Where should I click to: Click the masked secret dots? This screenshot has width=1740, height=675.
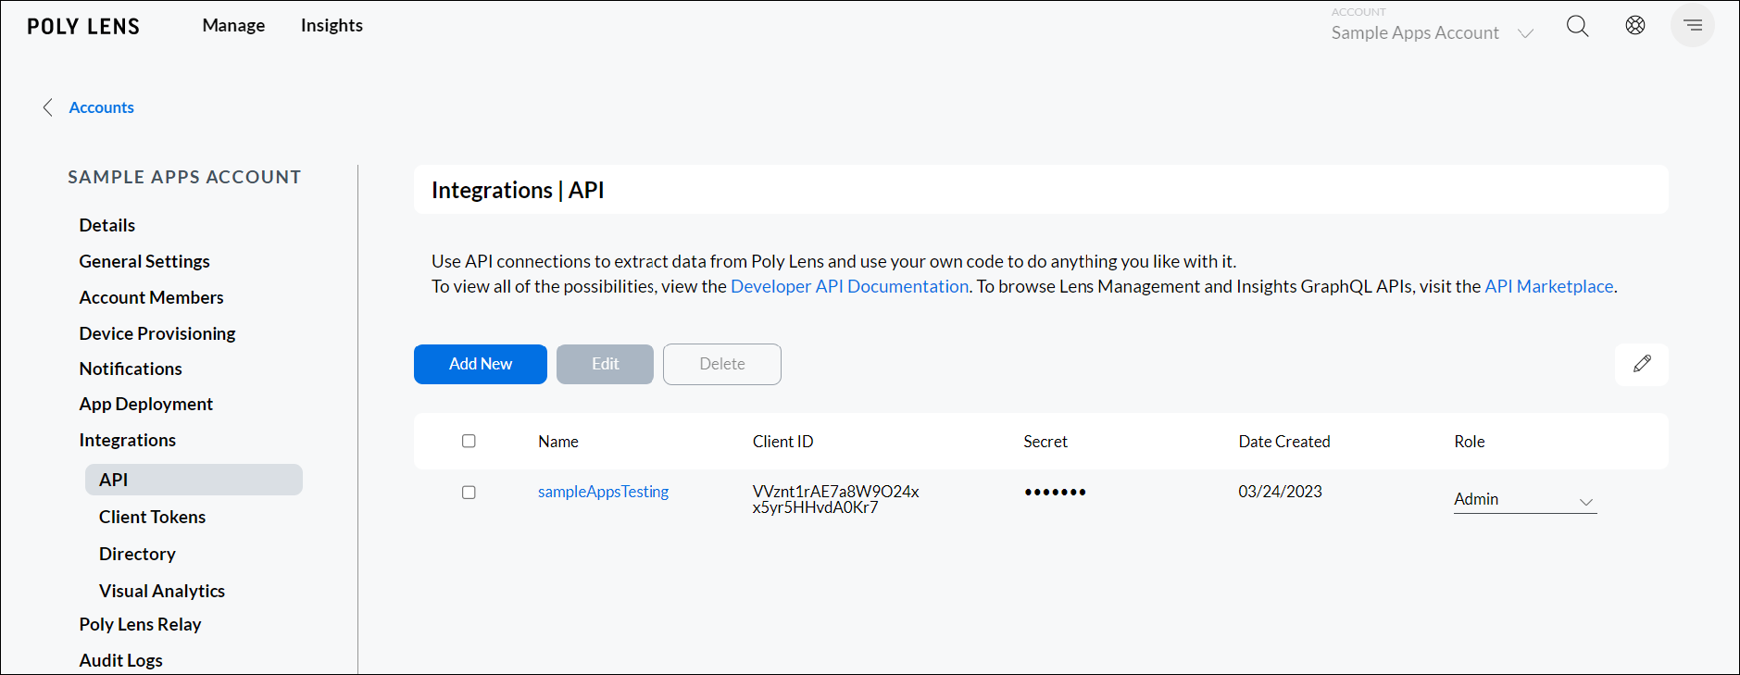(1055, 492)
